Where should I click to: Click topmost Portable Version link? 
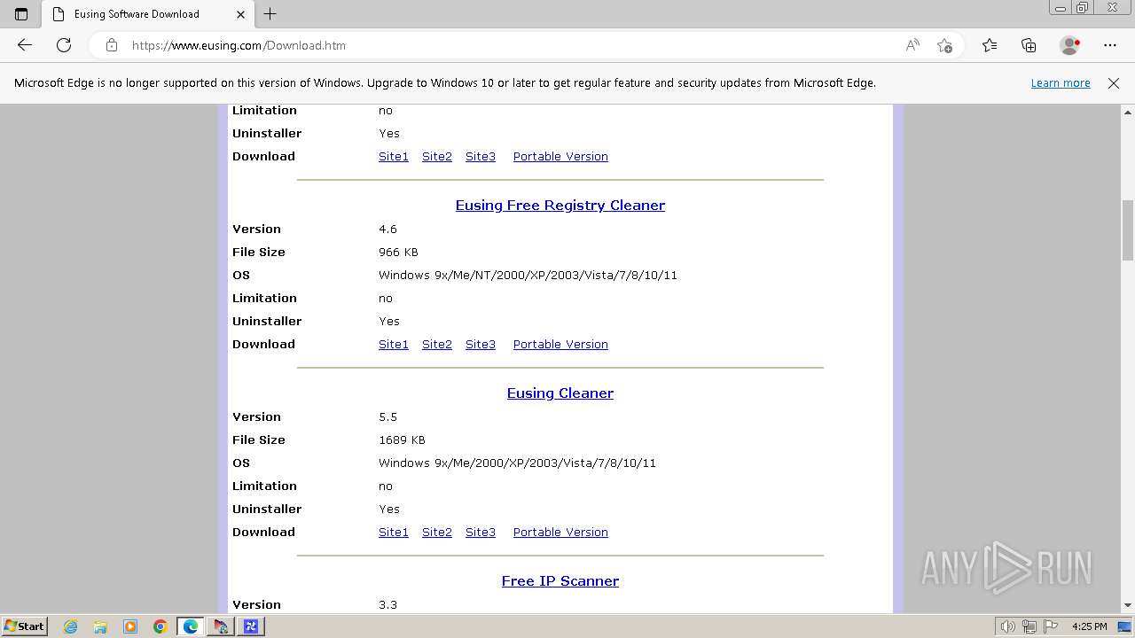(x=560, y=156)
